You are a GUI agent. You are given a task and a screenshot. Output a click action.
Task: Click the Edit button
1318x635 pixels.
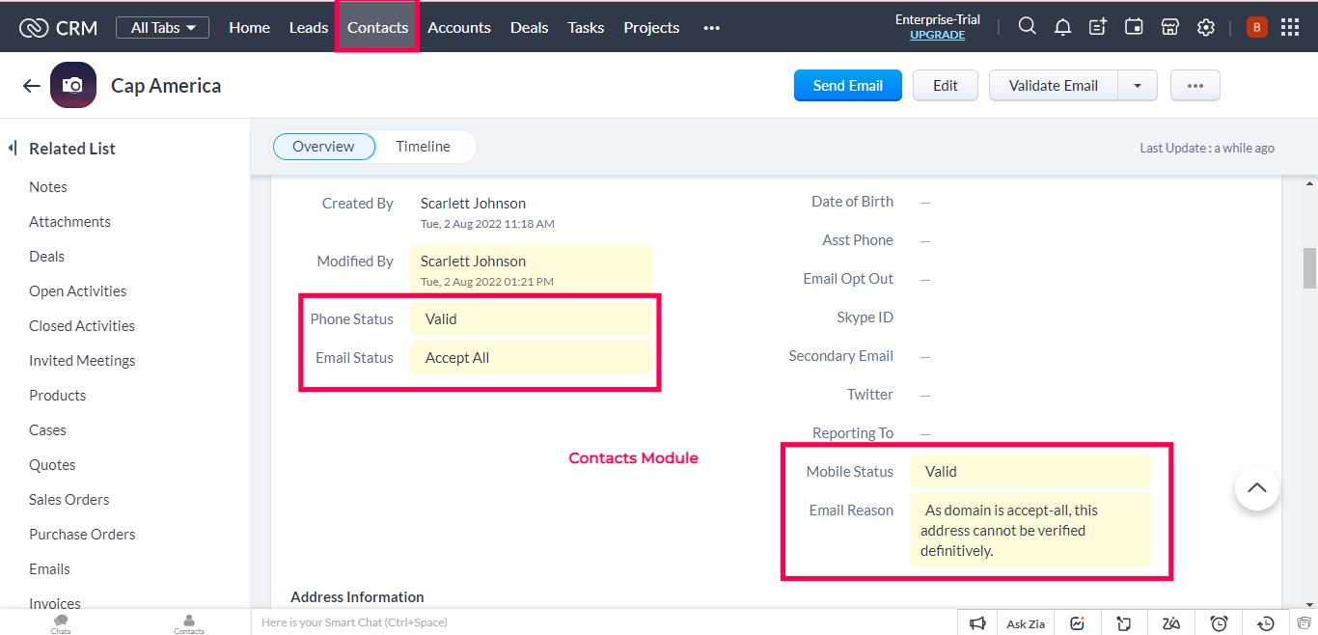(946, 85)
